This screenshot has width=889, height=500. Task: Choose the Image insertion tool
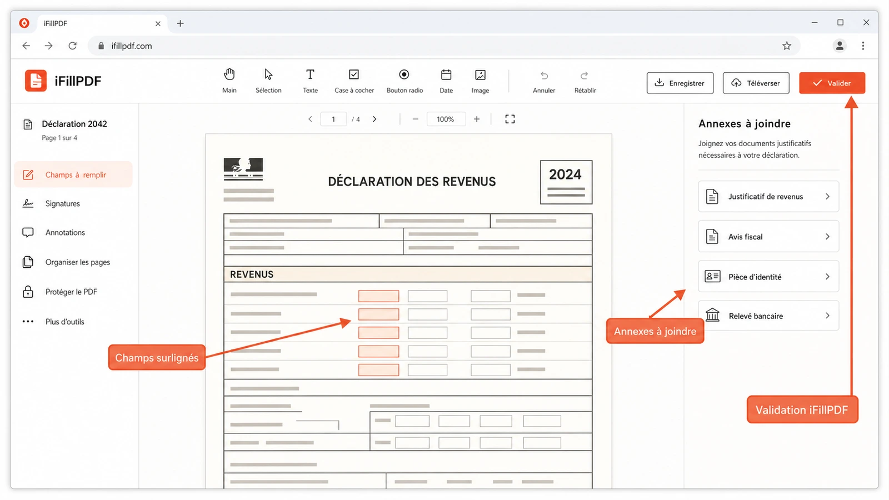pyautogui.click(x=481, y=81)
